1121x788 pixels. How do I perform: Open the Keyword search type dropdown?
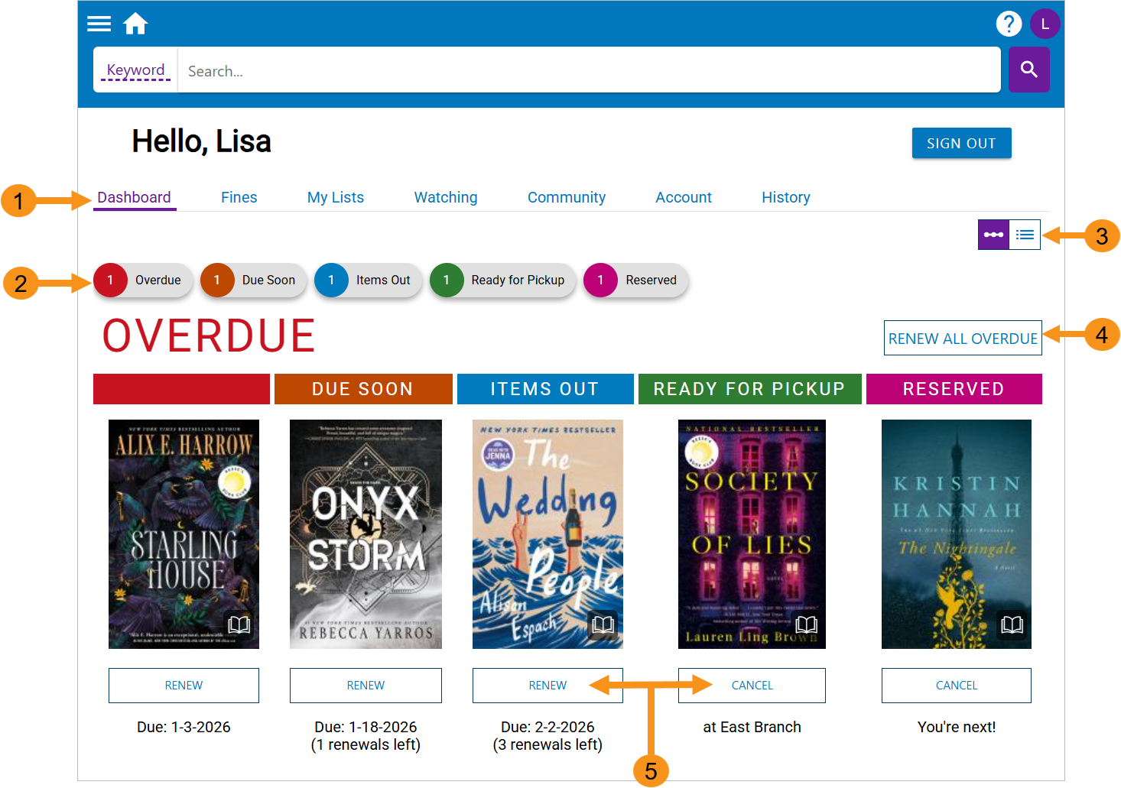(x=135, y=70)
